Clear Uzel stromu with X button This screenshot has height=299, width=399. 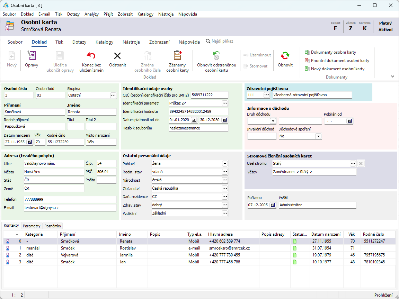click(361, 163)
